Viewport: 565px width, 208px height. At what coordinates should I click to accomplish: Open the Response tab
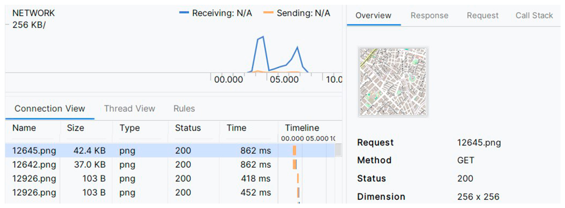click(x=429, y=15)
